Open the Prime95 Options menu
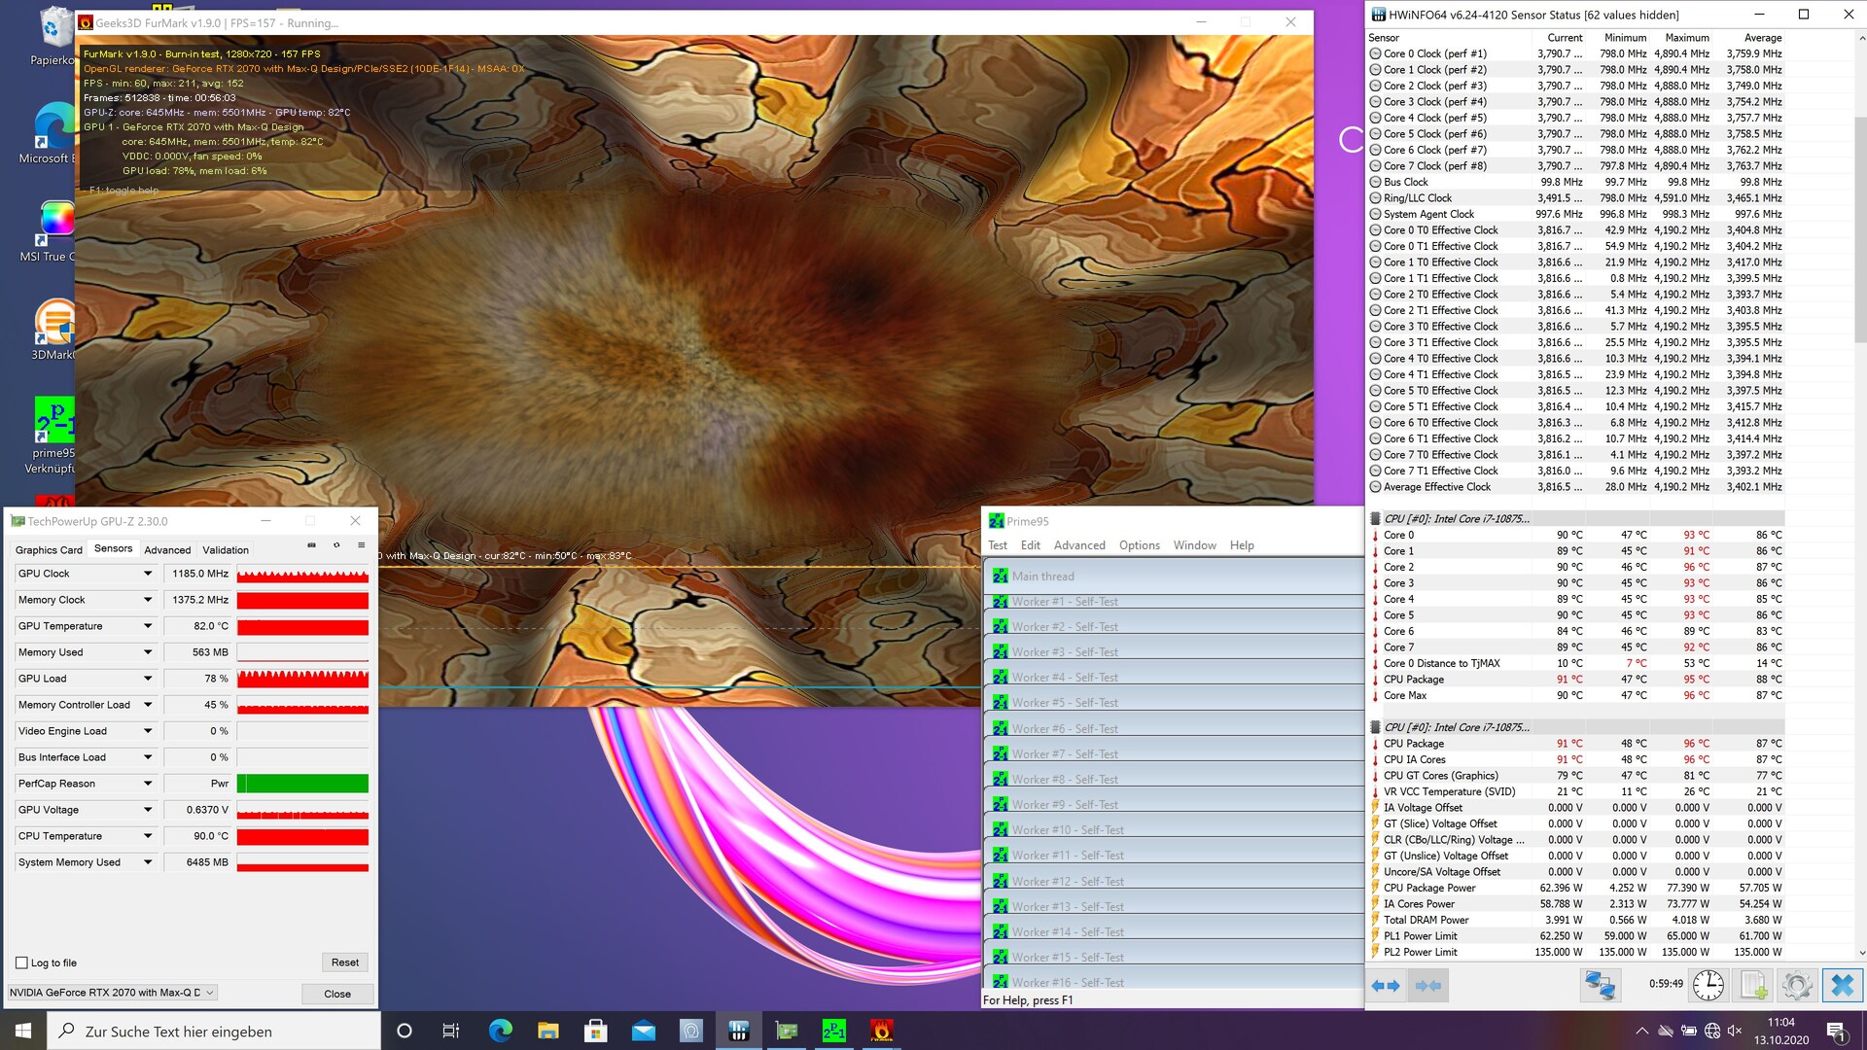1867x1050 pixels. (x=1139, y=545)
